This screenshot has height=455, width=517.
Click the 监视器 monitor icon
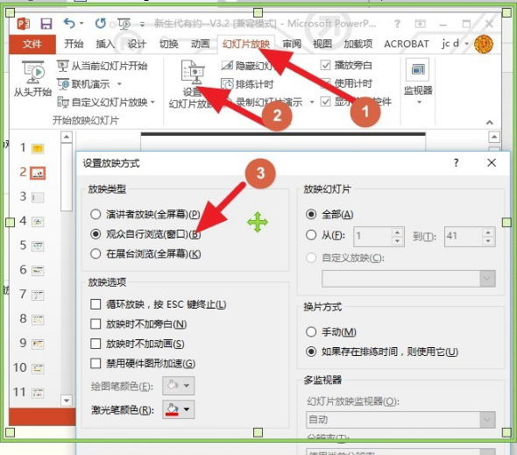pos(417,69)
